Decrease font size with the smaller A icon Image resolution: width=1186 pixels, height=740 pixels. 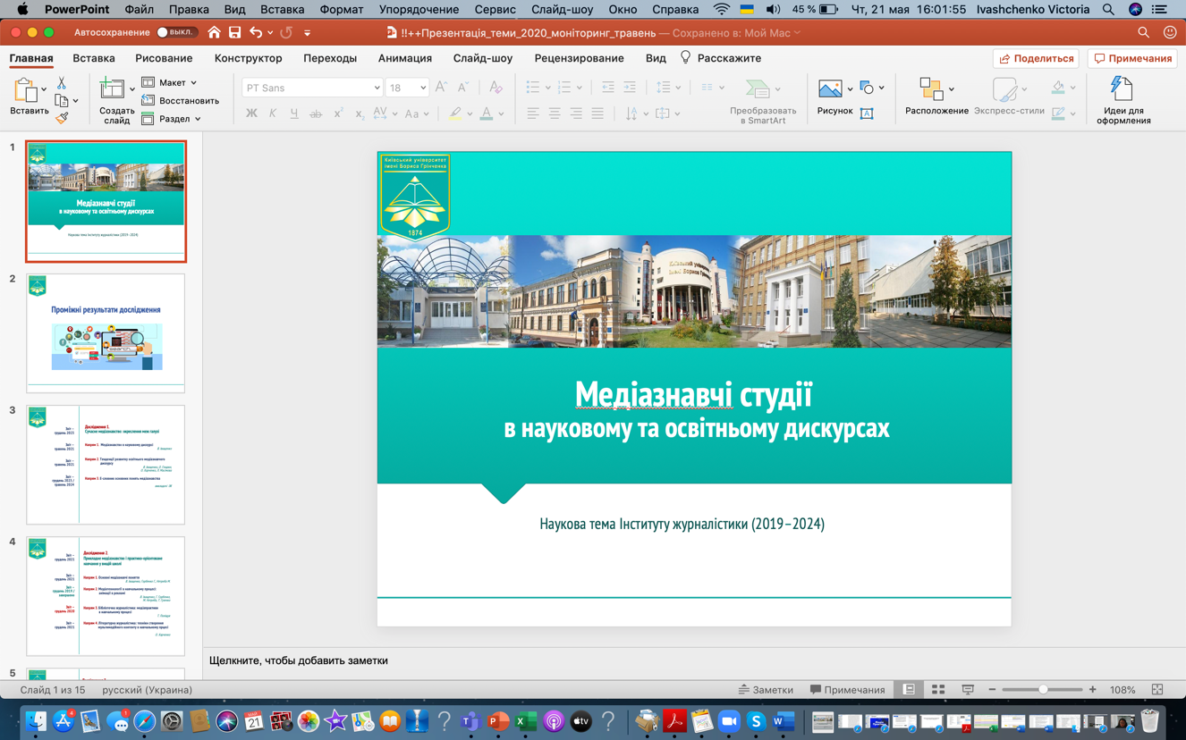coord(462,88)
